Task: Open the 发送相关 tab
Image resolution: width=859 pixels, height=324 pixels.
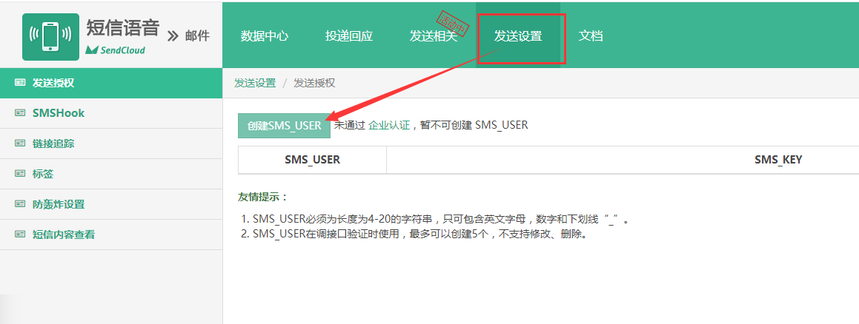Action: click(x=434, y=36)
